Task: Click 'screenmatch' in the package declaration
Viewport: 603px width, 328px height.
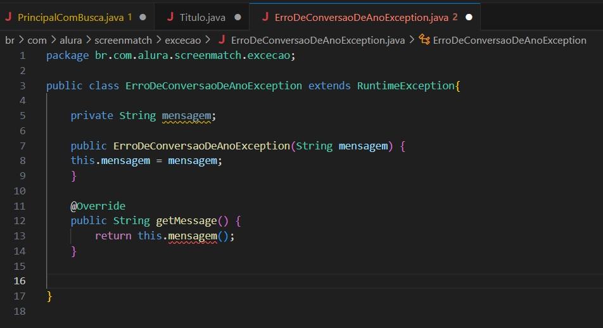Action: pos(208,56)
